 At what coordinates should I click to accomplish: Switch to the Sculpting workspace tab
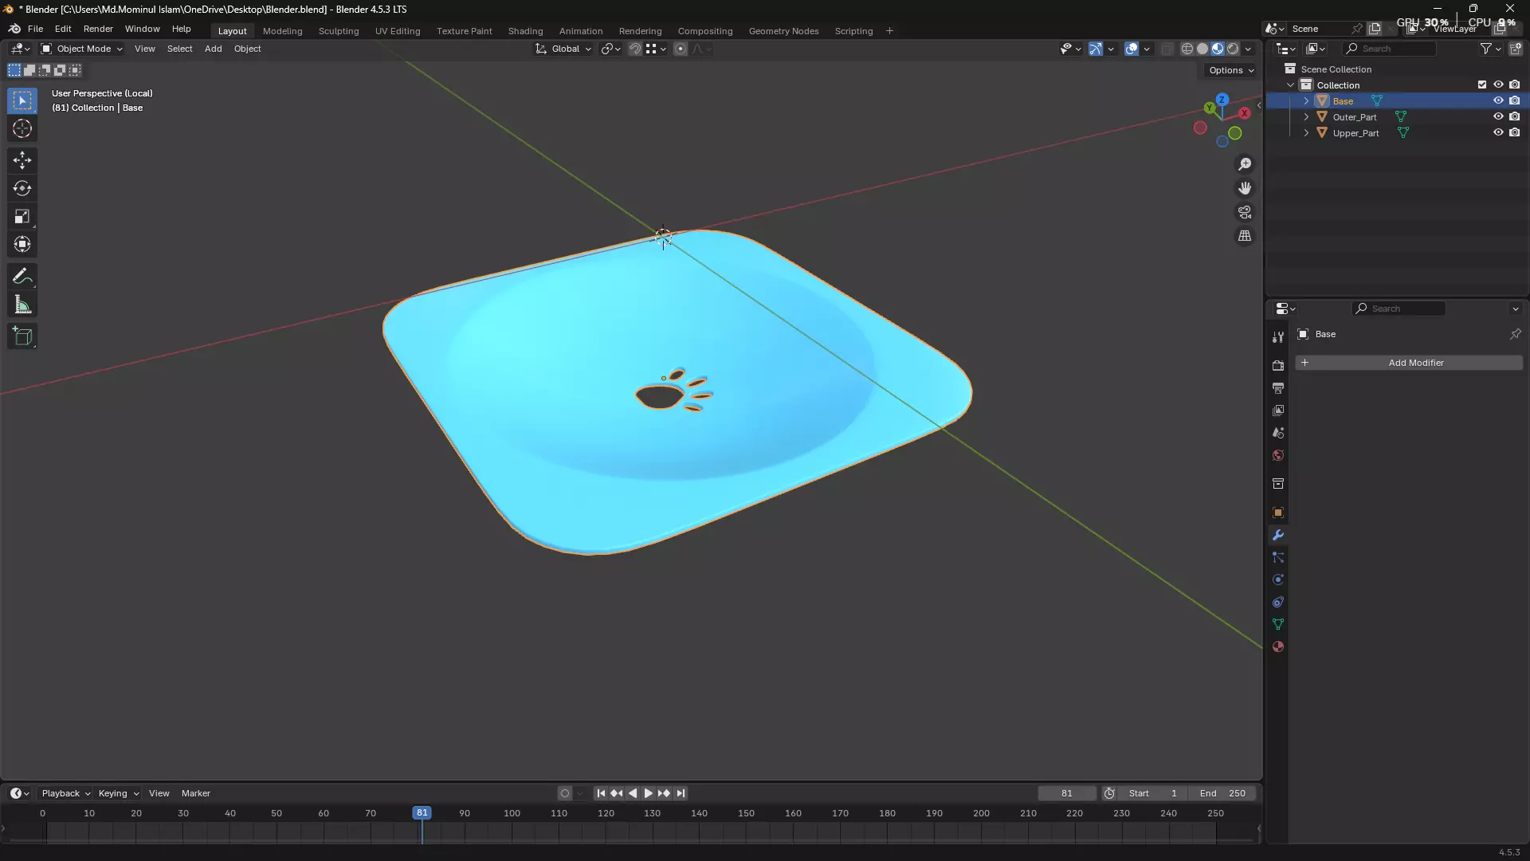point(339,31)
